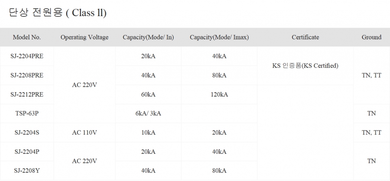Click the 'Model No.' column header
The image size is (390, 181).
click(27, 37)
